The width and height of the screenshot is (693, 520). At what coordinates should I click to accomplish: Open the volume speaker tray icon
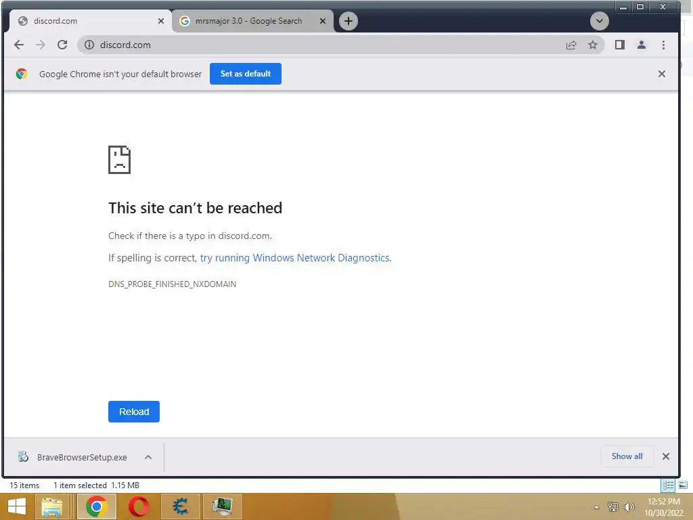pos(629,506)
